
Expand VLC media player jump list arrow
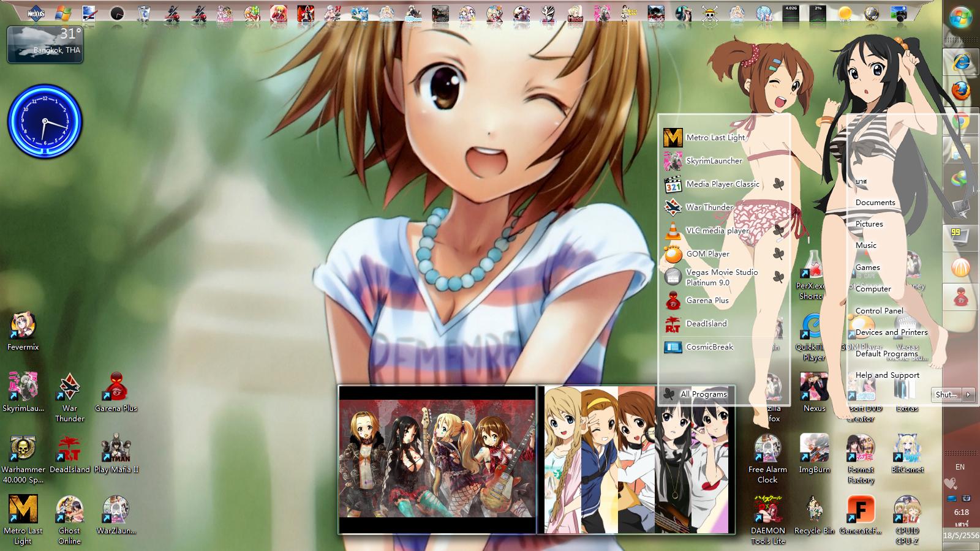coord(778,231)
